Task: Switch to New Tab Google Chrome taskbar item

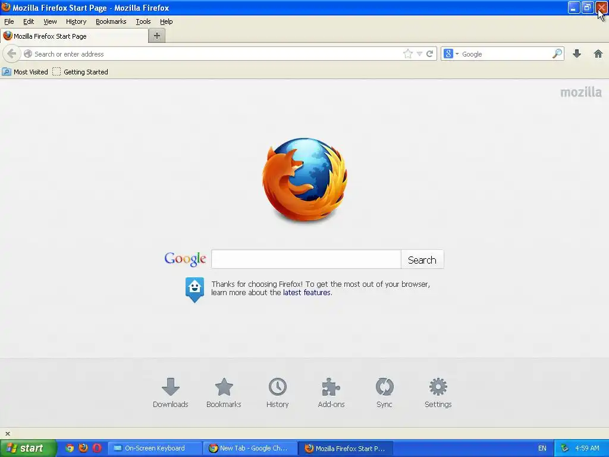Action: (250, 448)
